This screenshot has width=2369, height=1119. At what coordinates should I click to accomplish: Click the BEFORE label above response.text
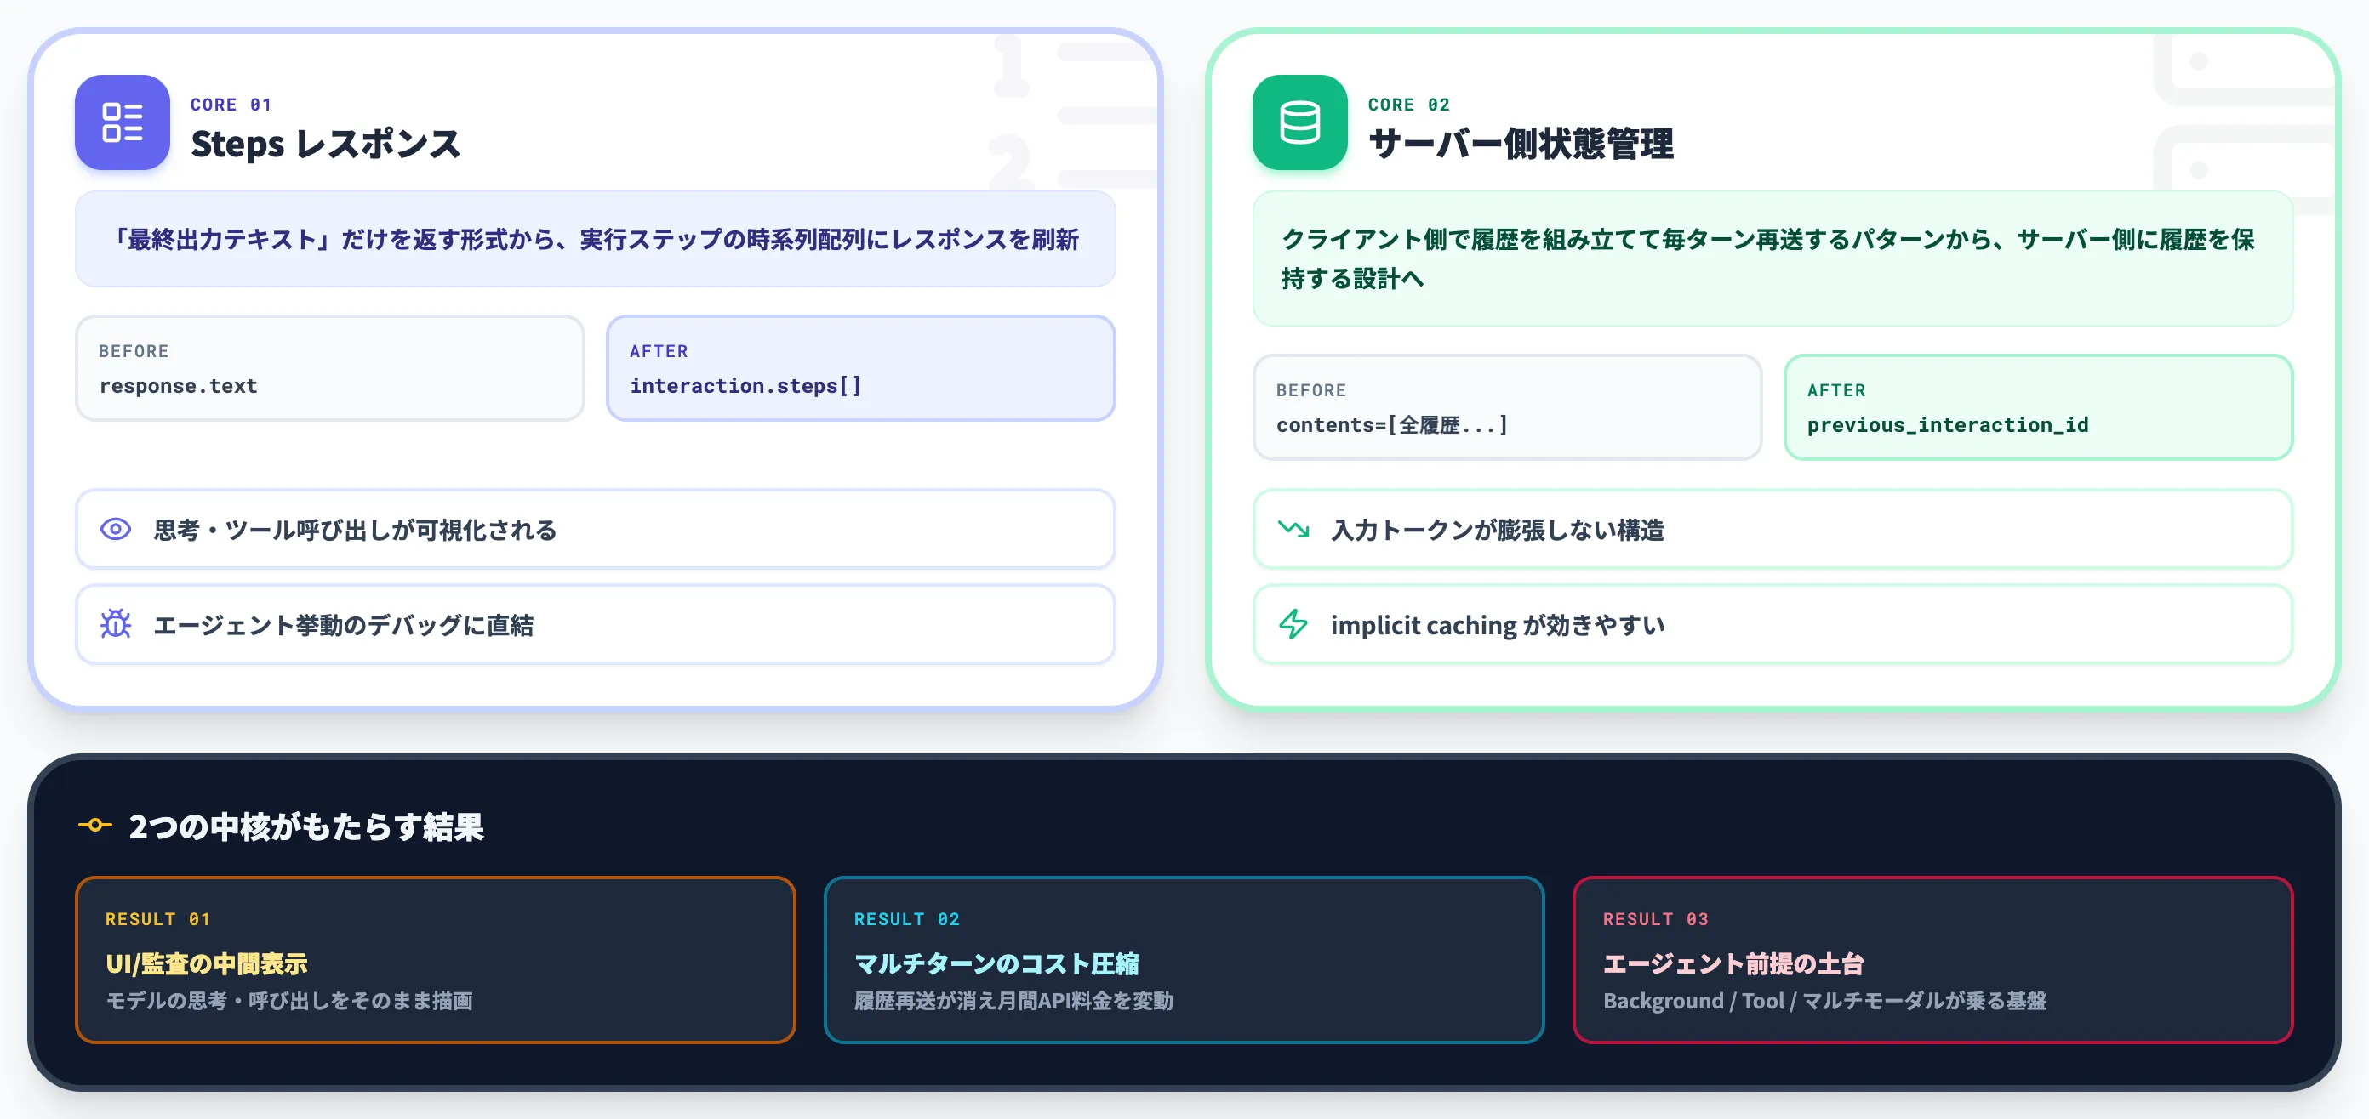pos(134,351)
